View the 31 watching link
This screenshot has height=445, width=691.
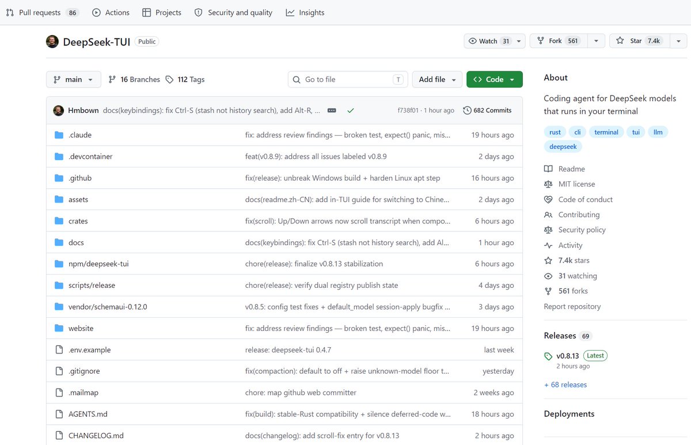(x=571, y=276)
